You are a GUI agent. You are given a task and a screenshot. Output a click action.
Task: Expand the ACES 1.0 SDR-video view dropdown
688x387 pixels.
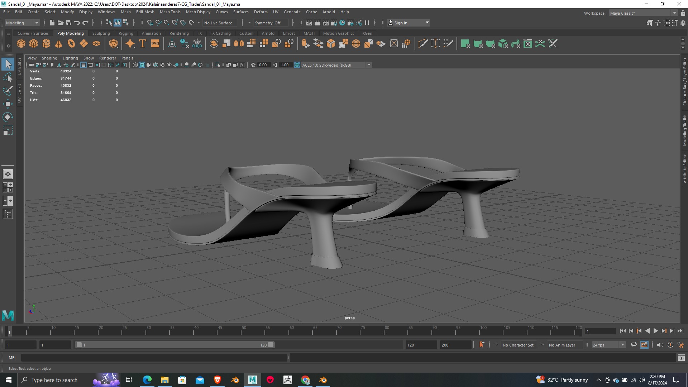tap(369, 65)
